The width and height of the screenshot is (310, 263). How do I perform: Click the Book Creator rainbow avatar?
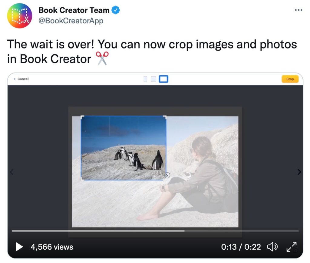click(20, 16)
